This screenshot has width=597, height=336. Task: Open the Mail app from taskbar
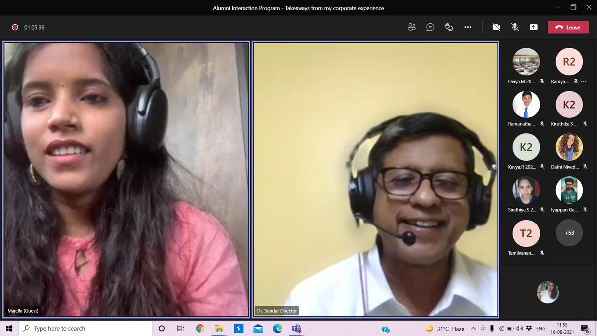pyautogui.click(x=258, y=329)
